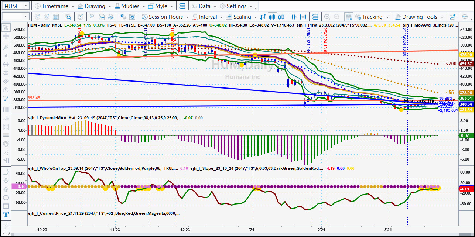Click the <200 moving average label
Image resolution: width=475 pixels, height=237 pixels.
point(451,64)
